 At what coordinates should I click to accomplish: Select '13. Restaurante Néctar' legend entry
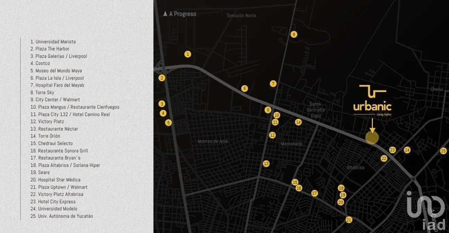[54, 129]
